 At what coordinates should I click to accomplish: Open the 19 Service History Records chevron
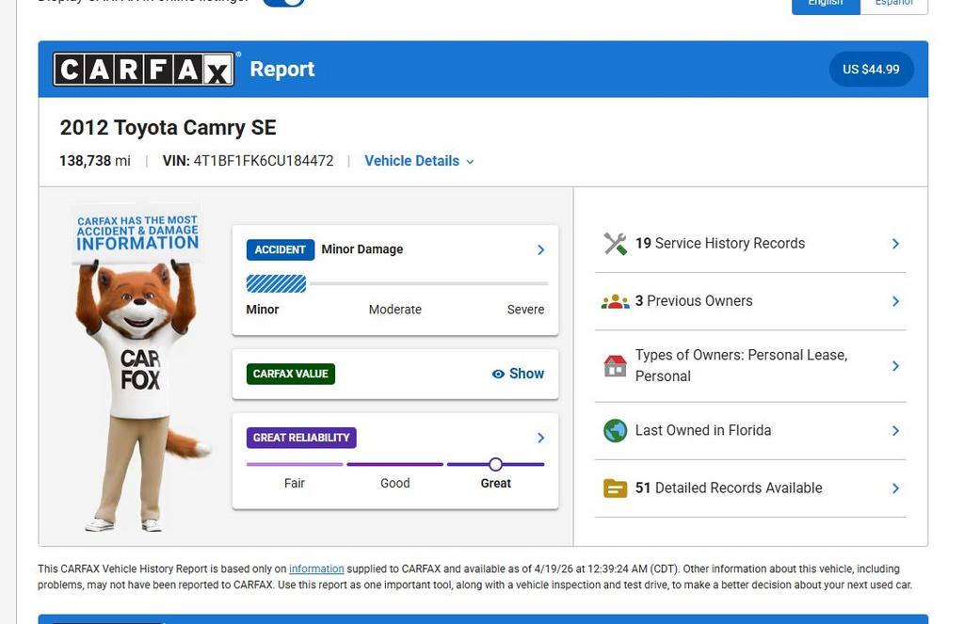896,244
